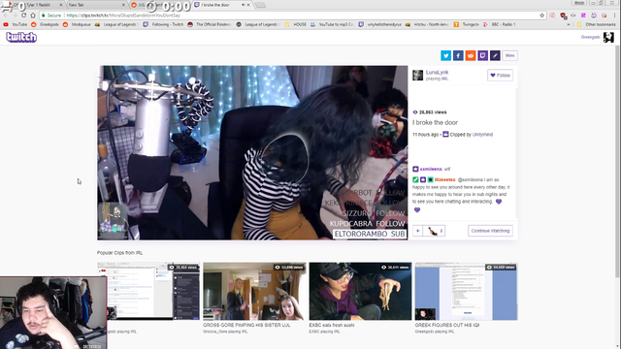Open a new browser tab
Image resolution: width=621 pixels, height=349 pixels.
click(260, 5)
